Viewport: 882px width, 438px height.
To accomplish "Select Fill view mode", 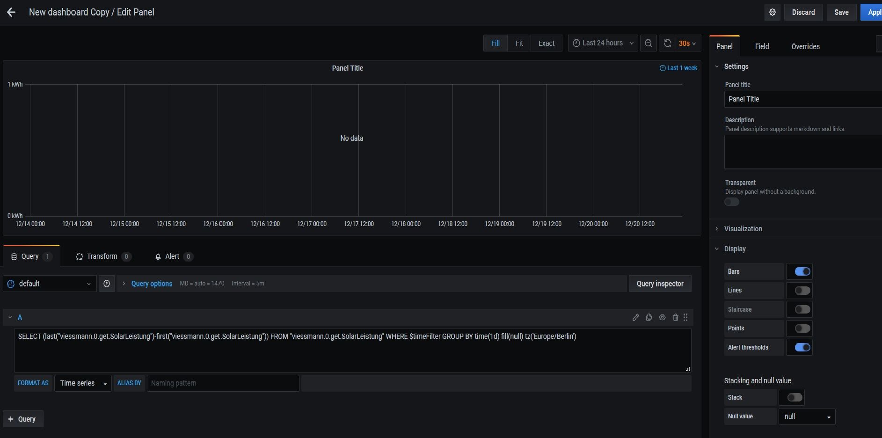I will pyautogui.click(x=496, y=43).
